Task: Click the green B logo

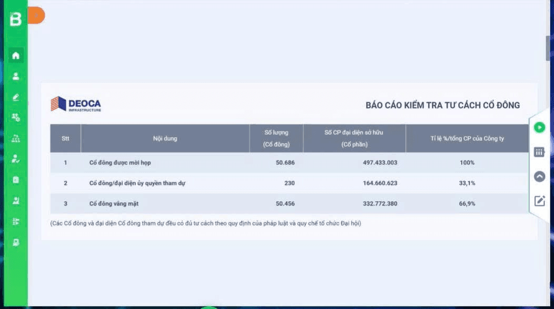Action: (15, 19)
